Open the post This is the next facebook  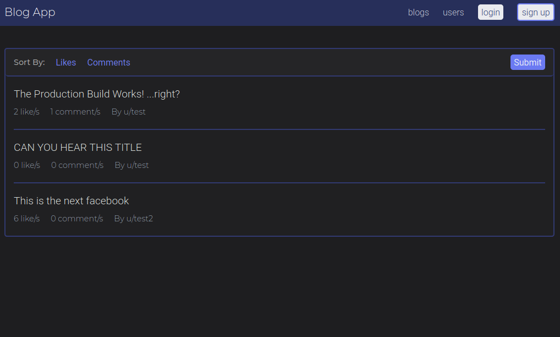point(71,200)
